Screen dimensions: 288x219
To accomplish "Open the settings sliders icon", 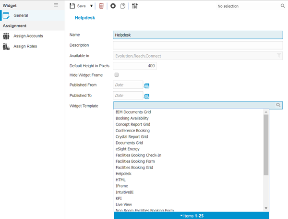I will point(135,6).
